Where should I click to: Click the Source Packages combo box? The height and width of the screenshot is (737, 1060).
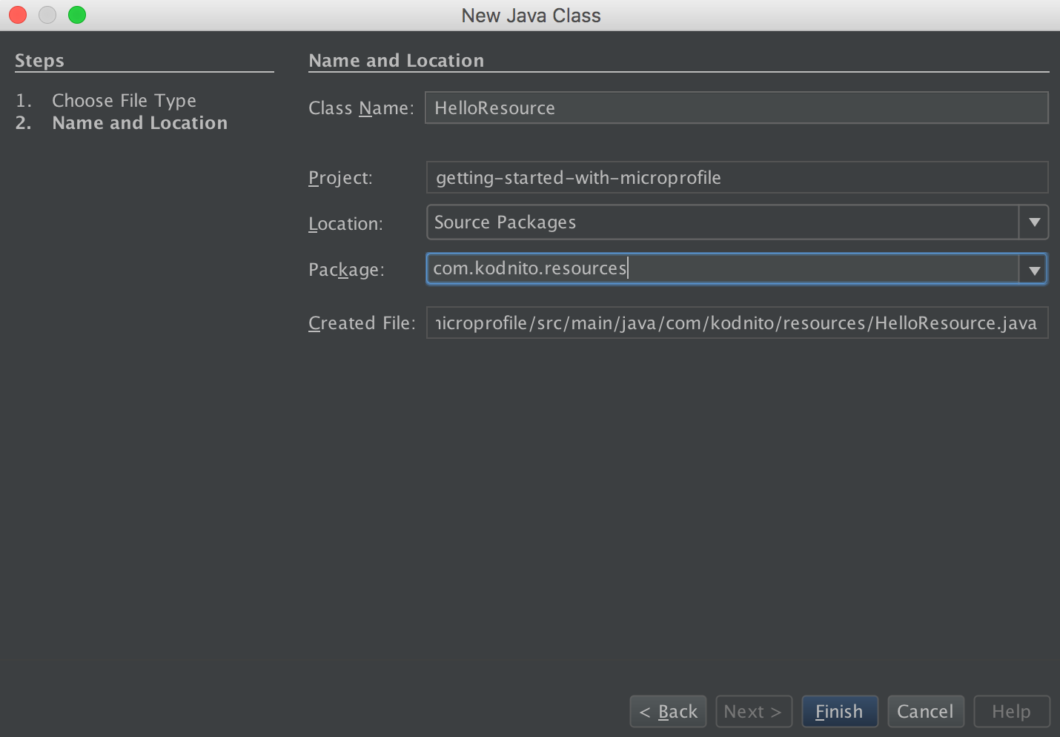723,222
